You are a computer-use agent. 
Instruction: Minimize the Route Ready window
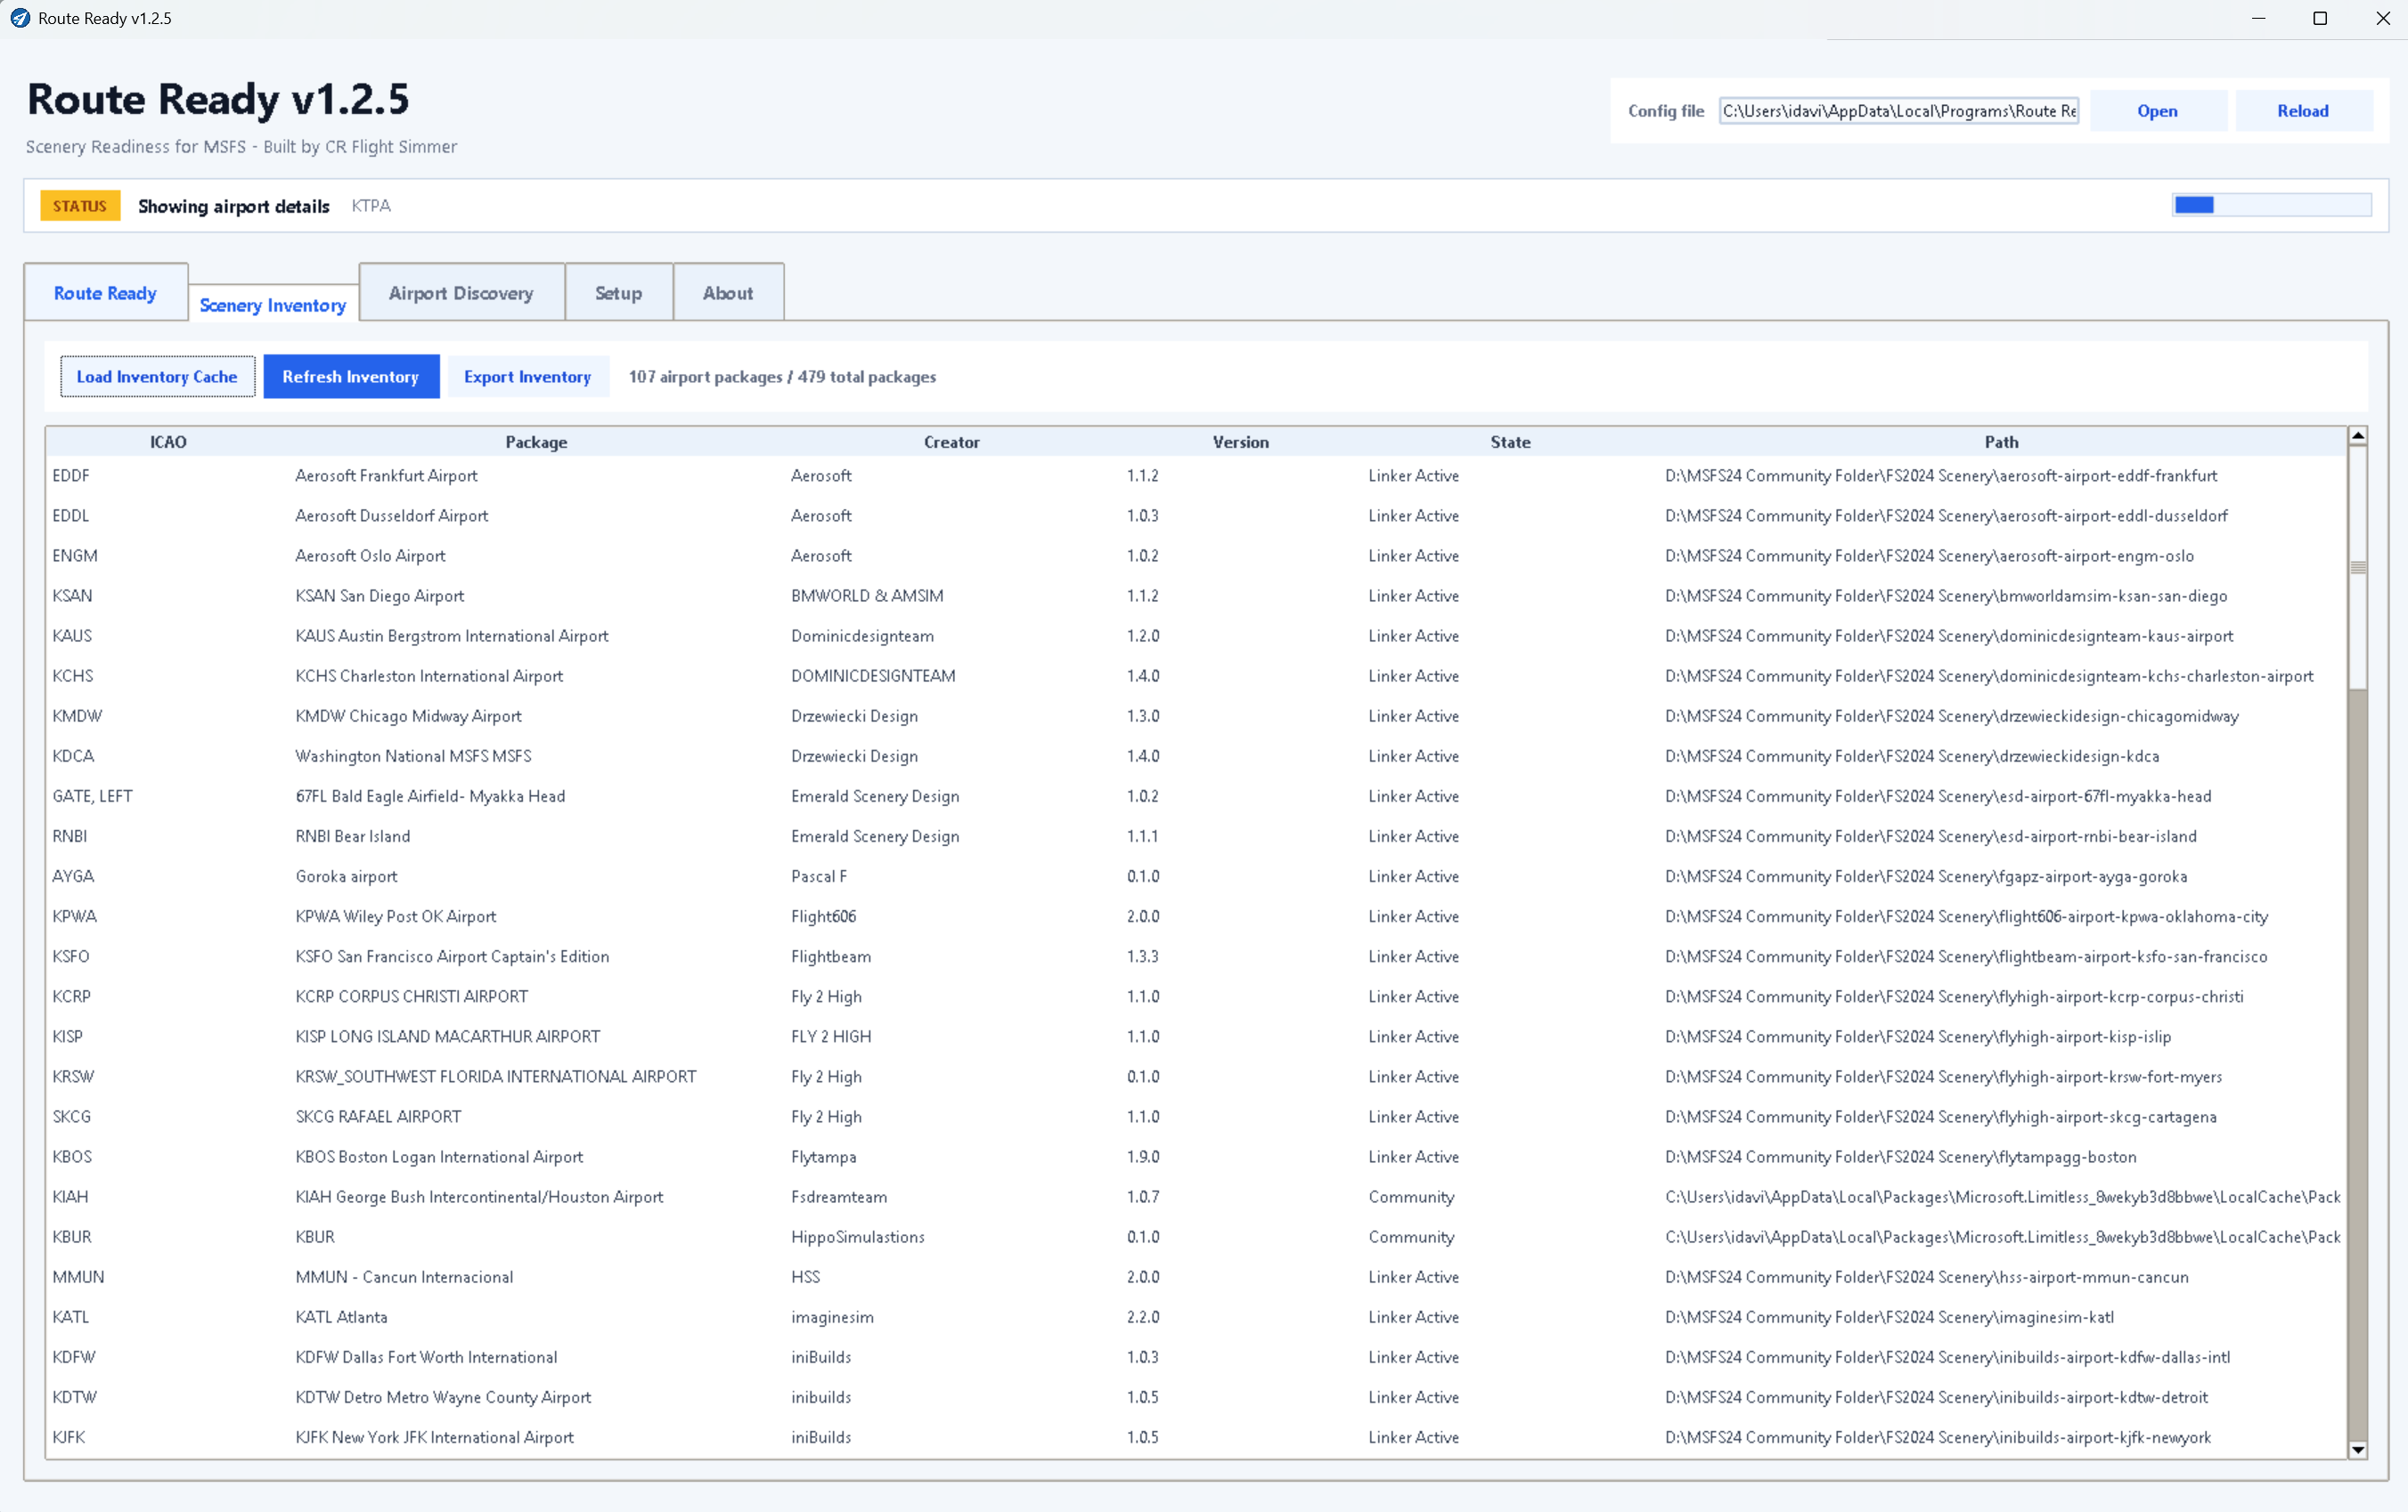tap(2258, 18)
